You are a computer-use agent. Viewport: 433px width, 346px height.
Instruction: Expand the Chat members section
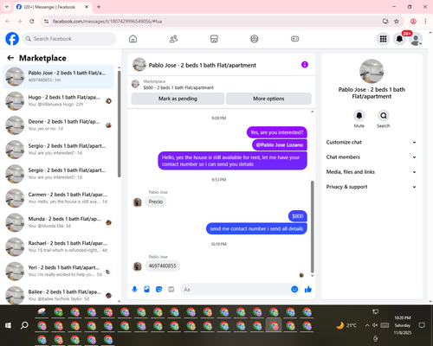pyautogui.click(x=372, y=157)
